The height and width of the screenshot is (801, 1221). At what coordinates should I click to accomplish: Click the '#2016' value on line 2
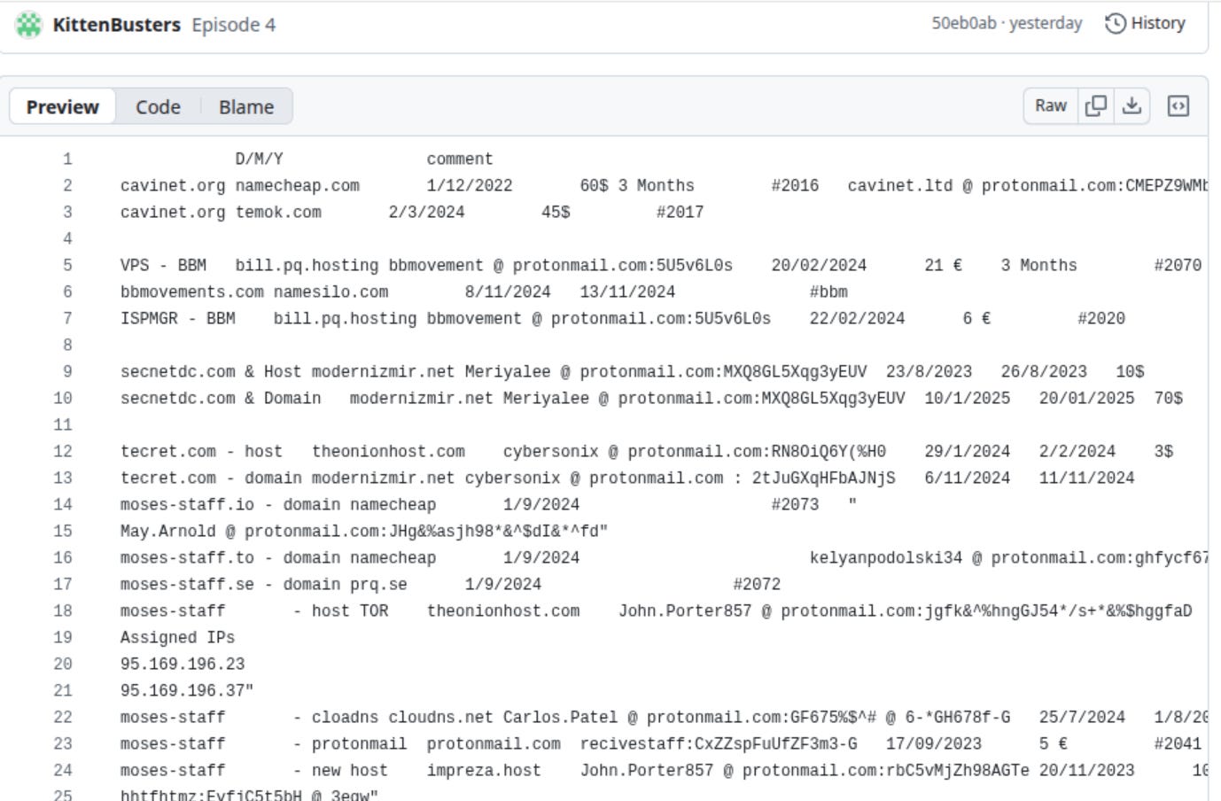pos(795,186)
